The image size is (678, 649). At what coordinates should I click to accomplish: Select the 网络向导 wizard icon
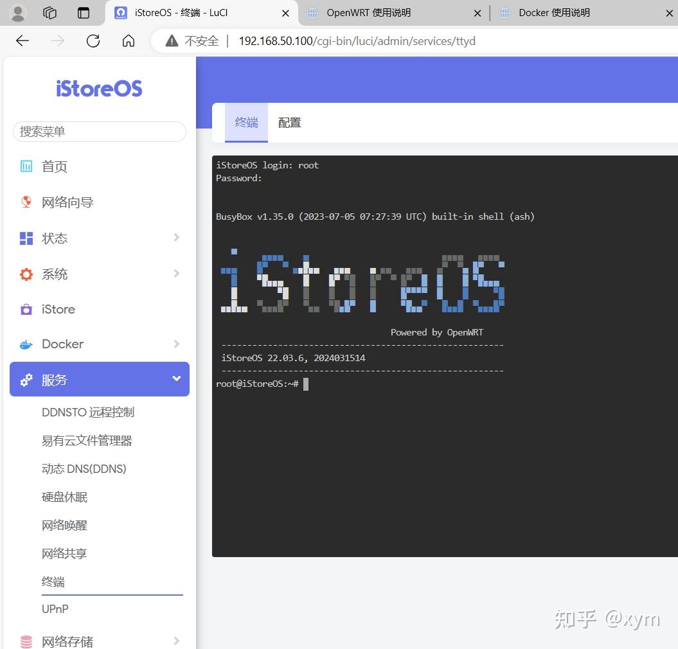pos(26,202)
